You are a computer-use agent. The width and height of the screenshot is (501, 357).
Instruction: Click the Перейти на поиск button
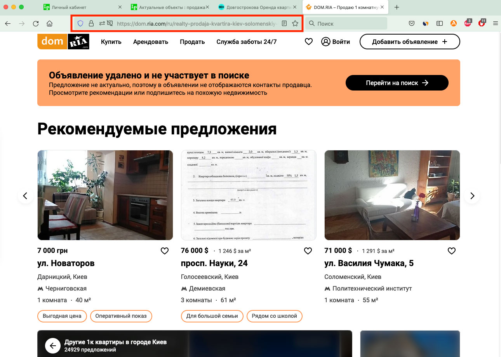click(x=397, y=83)
